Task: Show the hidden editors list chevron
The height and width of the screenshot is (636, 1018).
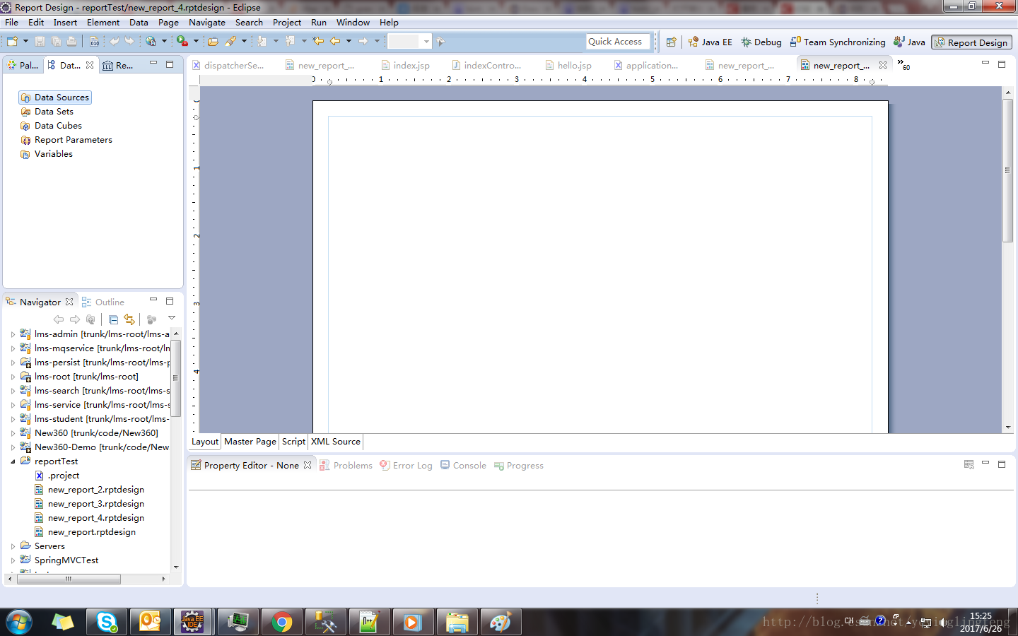Action: (x=903, y=65)
